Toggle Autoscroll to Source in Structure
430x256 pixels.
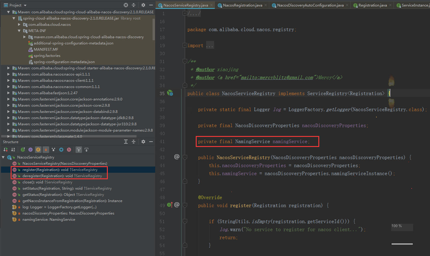pyautogui.click(x=78, y=150)
